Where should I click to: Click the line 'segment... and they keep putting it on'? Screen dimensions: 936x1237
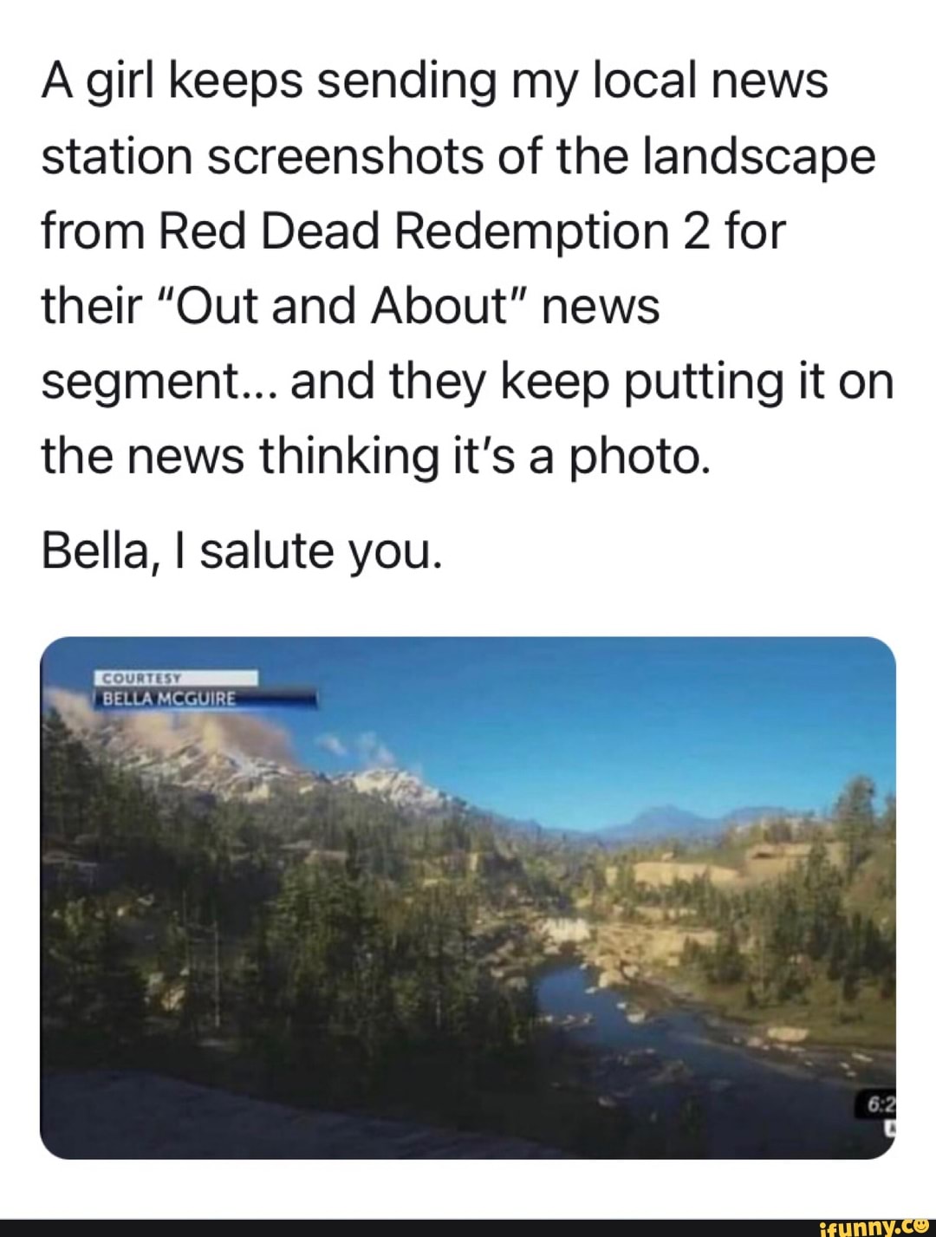pos(467,381)
